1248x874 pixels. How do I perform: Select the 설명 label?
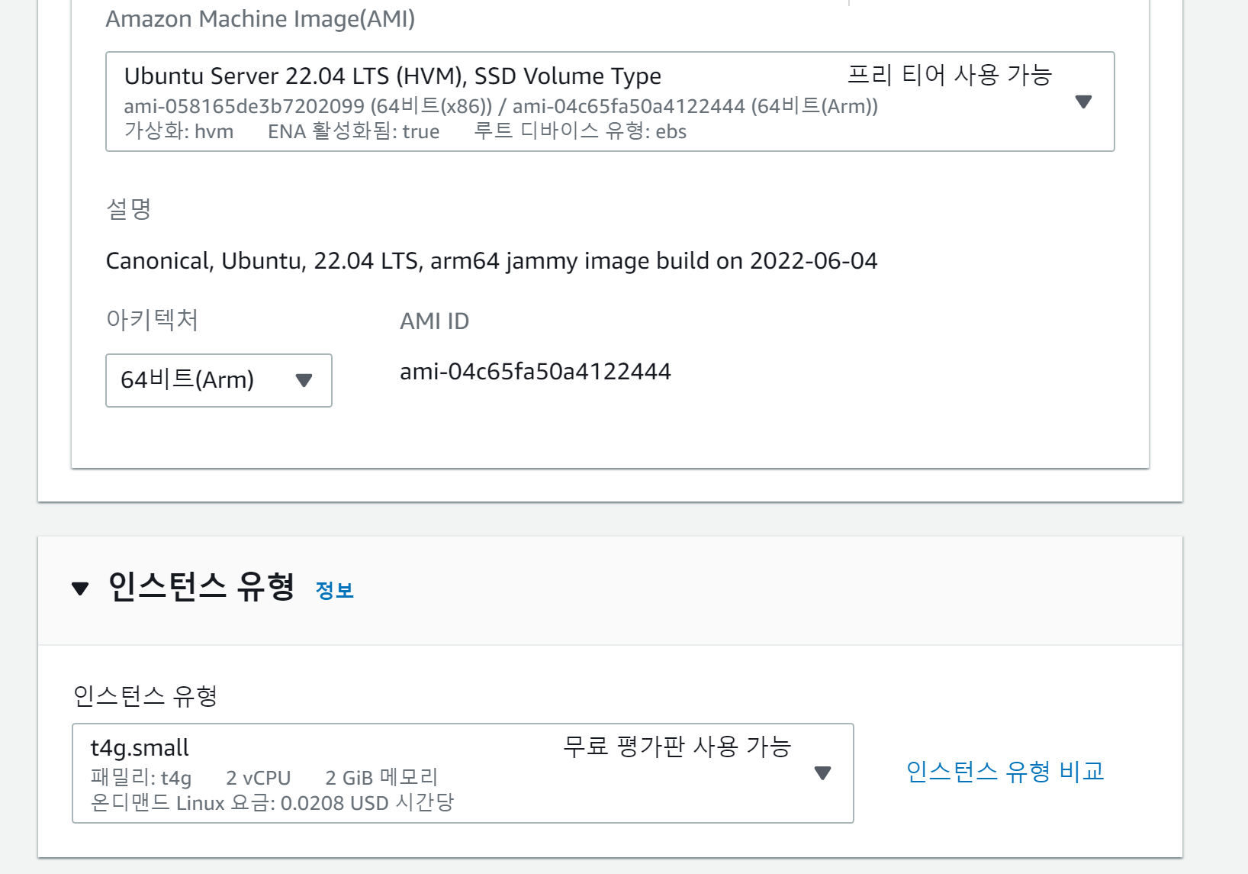click(129, 209)
